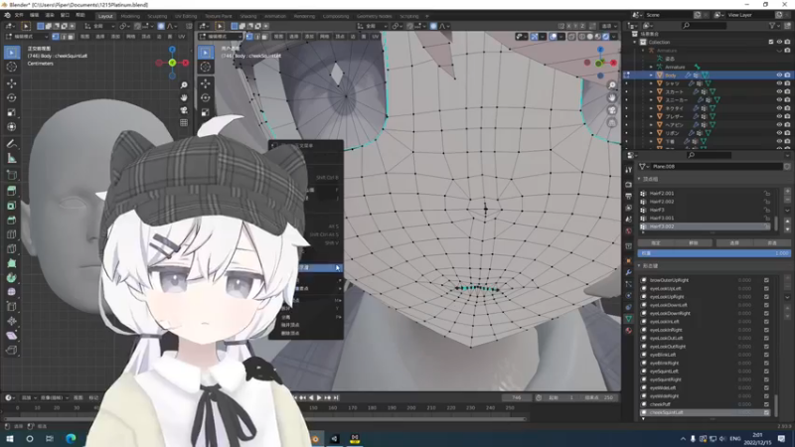Open the Modifiers wrench properties tab
This screenshot has height=447, width=795.
coord(629,272)
